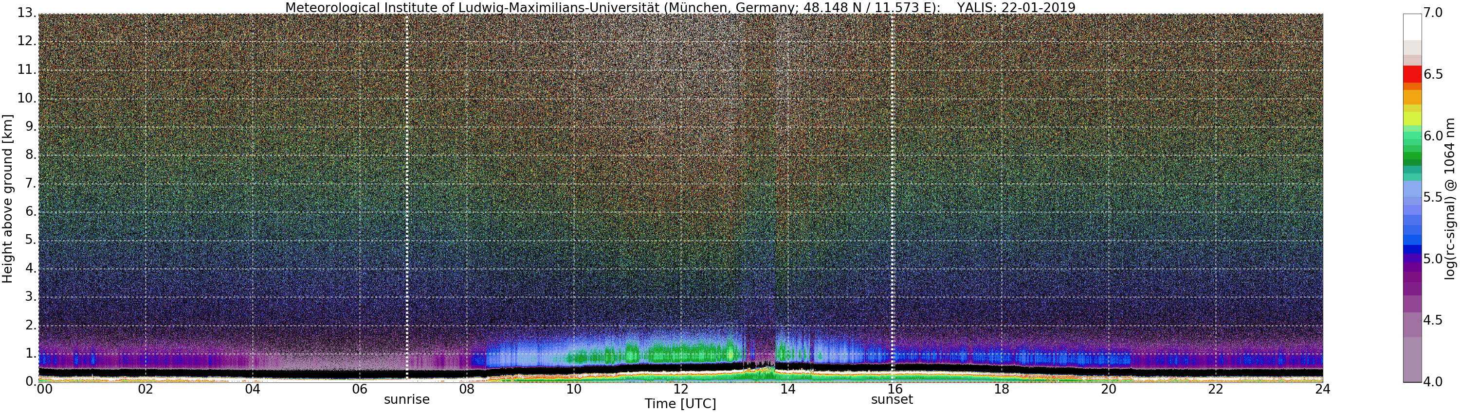Click the height tick '13.'
This screenshot has height=413, width=1460.
[27, 13]
